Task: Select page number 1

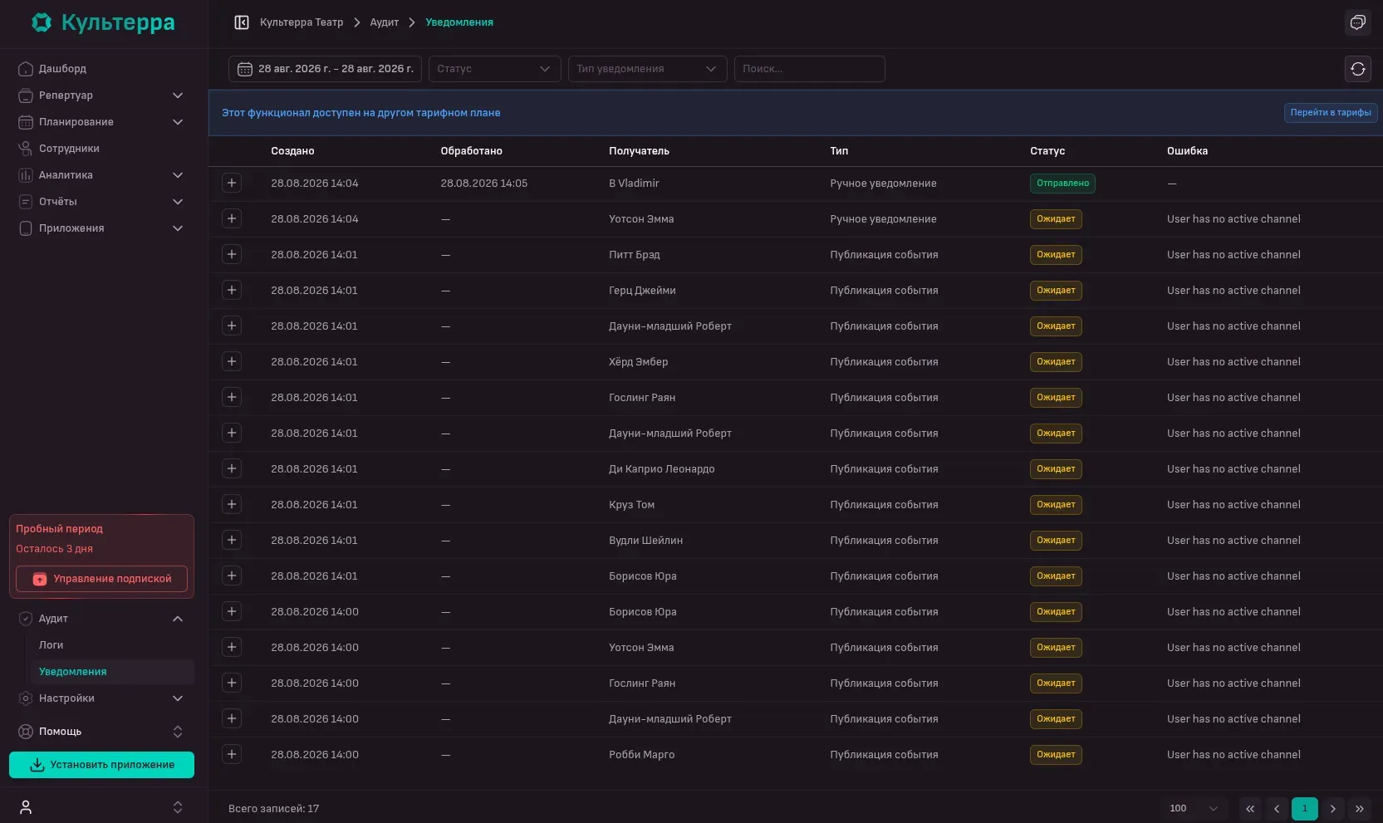Action: [1305, 808]
